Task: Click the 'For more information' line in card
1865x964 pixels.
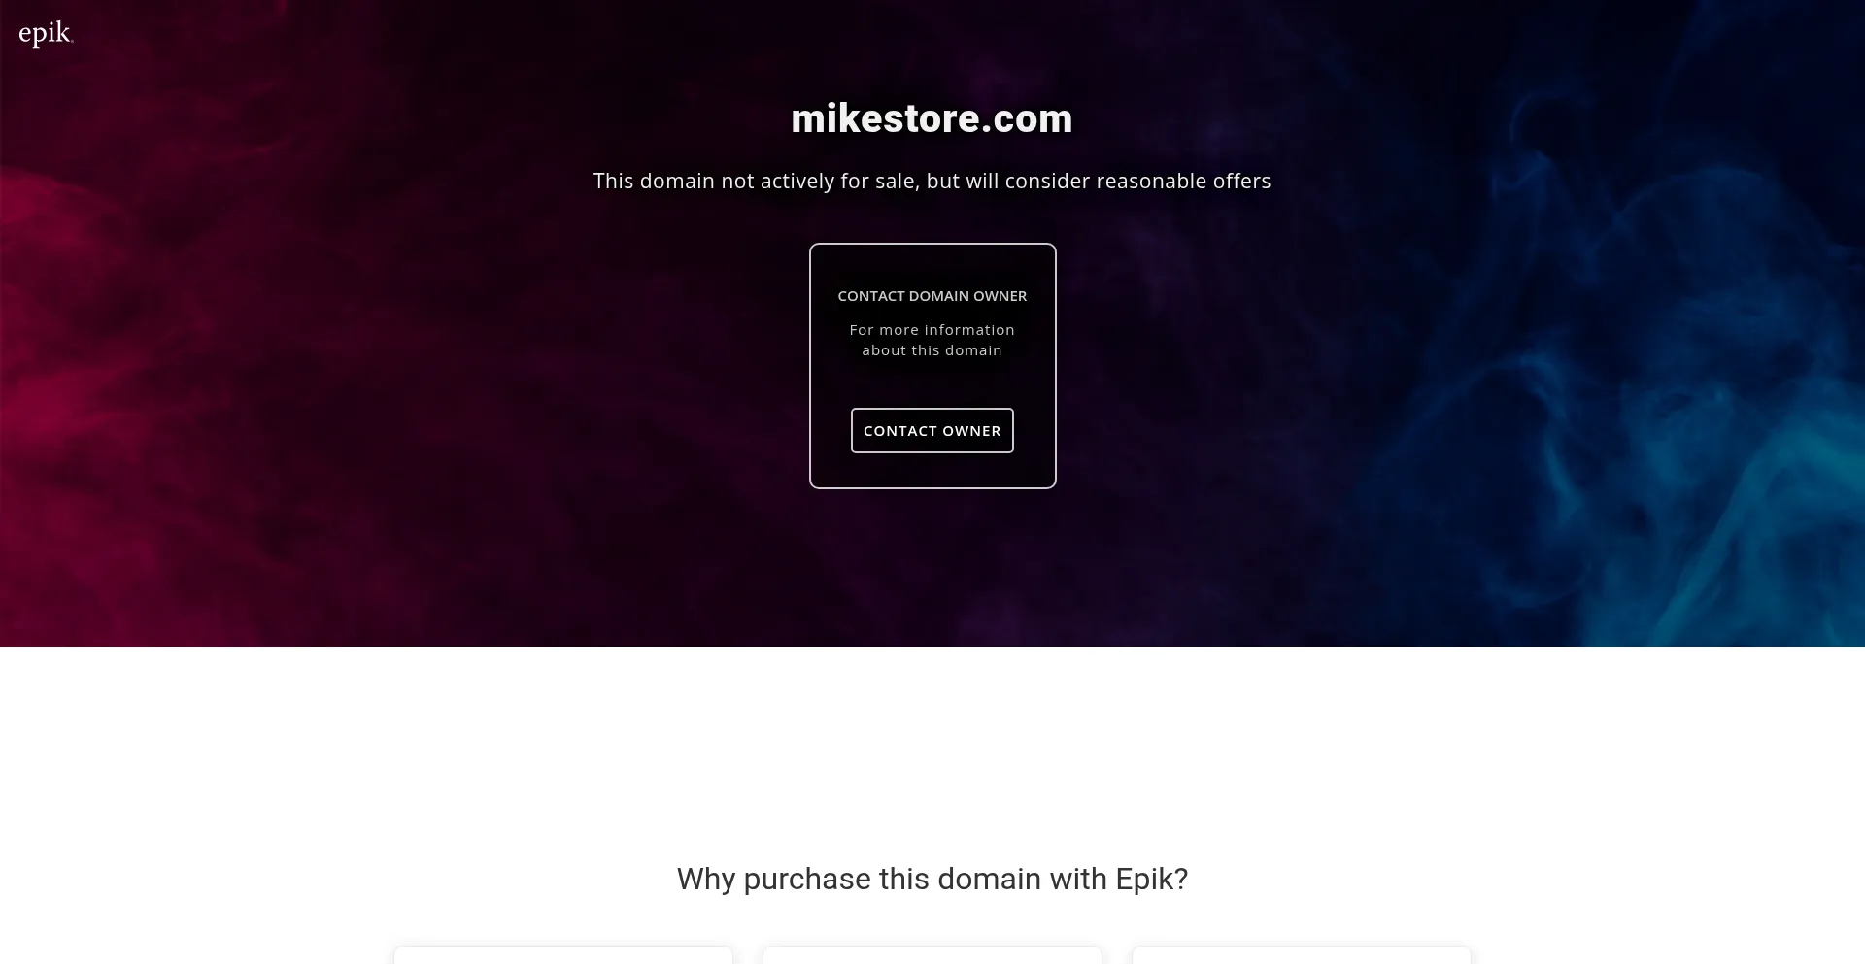Action: 932,330
